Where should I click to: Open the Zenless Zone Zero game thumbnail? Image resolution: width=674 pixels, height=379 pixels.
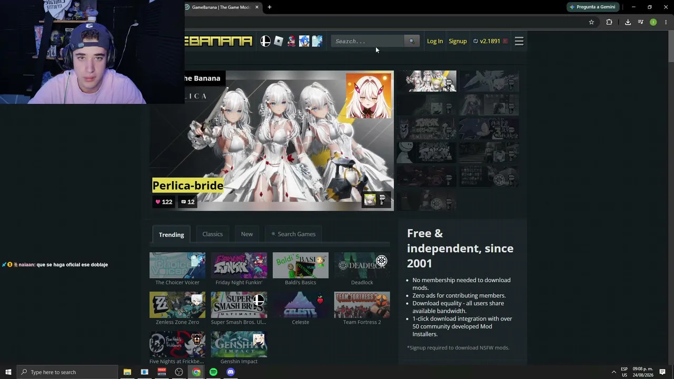click(177, 305)
